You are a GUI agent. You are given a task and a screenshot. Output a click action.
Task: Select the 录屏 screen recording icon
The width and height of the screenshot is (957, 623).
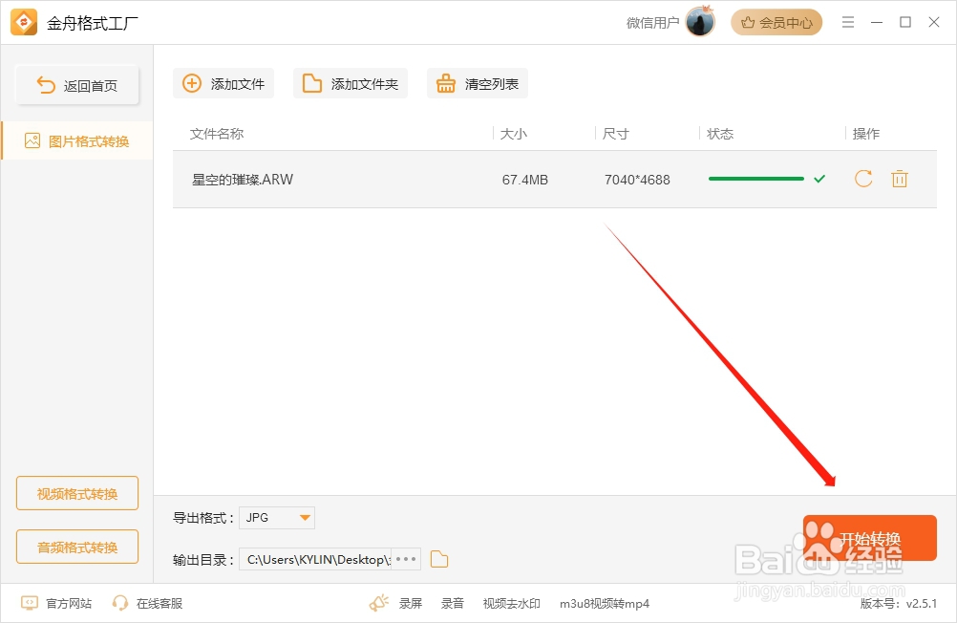[380, 603]
